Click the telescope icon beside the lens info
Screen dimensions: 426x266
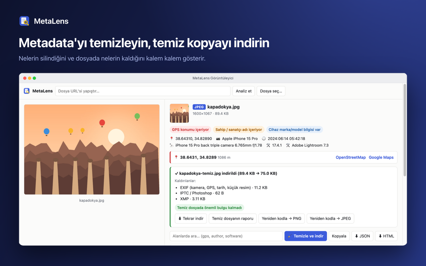tap(172, 145)
